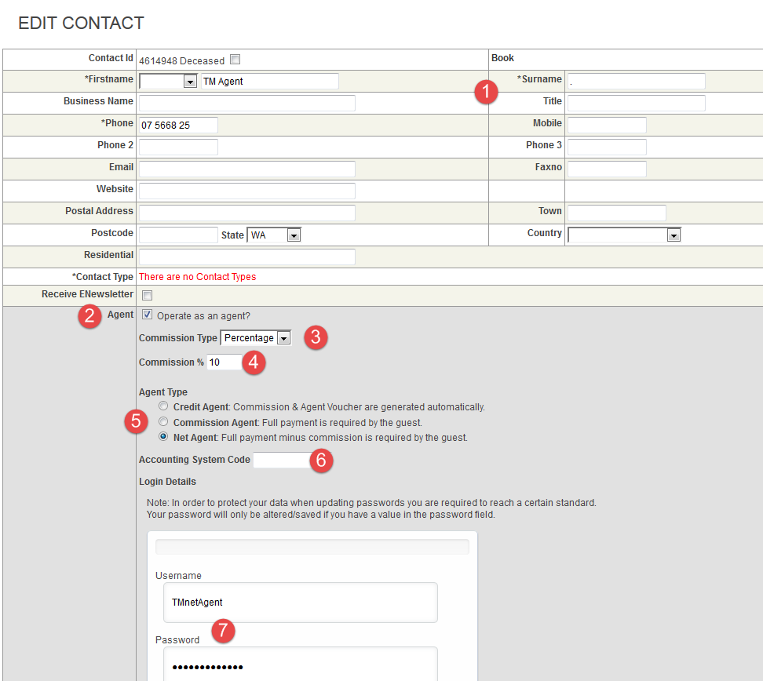Click the Username field with TMnetAgent
The height and width of the screenshot is (681, 763).
(300, 603)
